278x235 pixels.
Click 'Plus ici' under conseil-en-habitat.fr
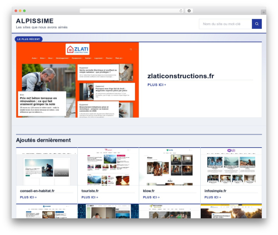coord(28,197)
